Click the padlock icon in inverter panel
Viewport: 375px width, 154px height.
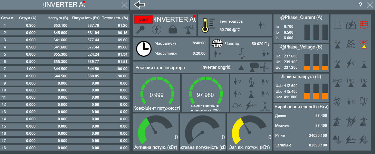pos(173,30)
